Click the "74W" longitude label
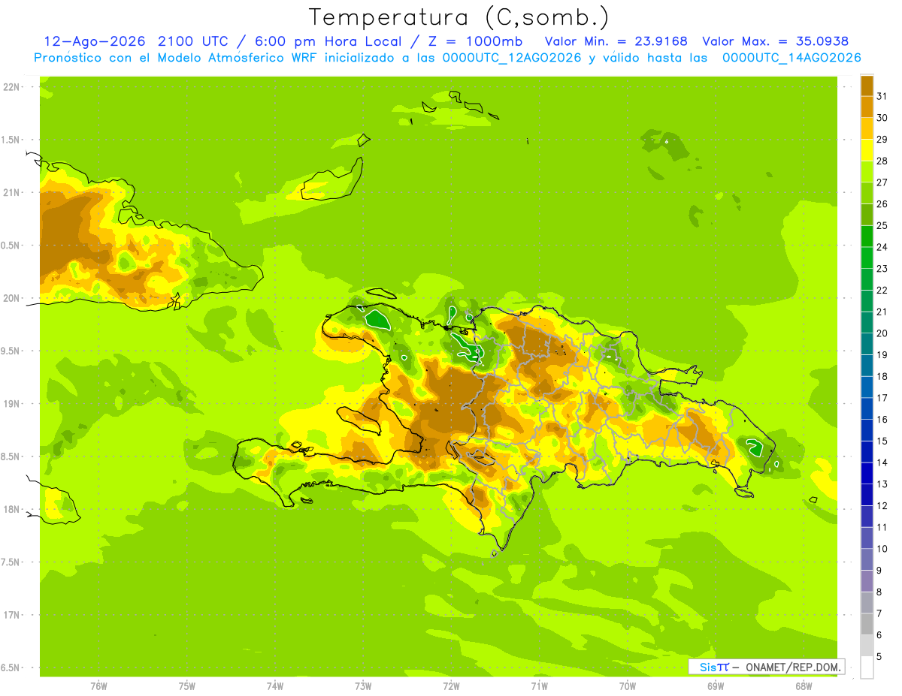 tap(275, 686)
